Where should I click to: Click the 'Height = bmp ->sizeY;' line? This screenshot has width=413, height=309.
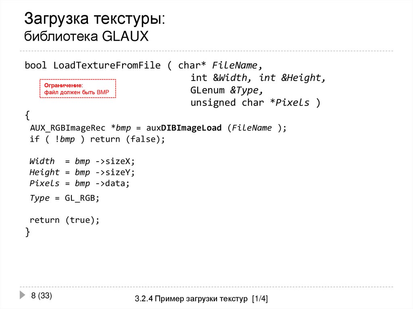click(82, 172)
